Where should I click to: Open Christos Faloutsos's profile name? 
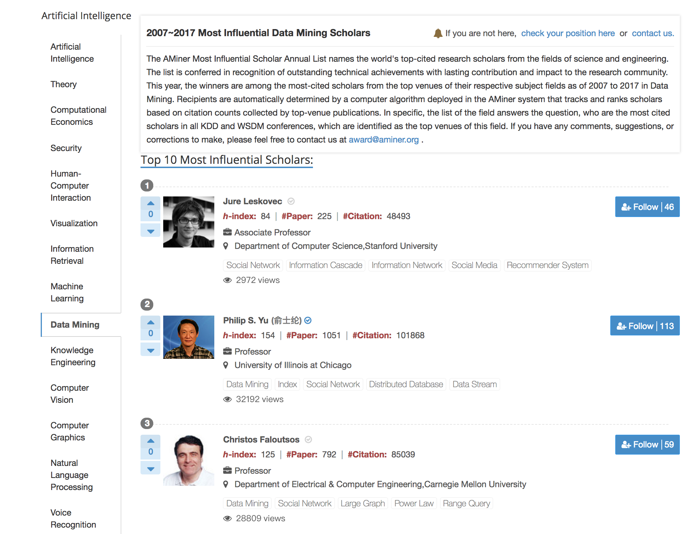pyautogui.click(x=261, y=440)
